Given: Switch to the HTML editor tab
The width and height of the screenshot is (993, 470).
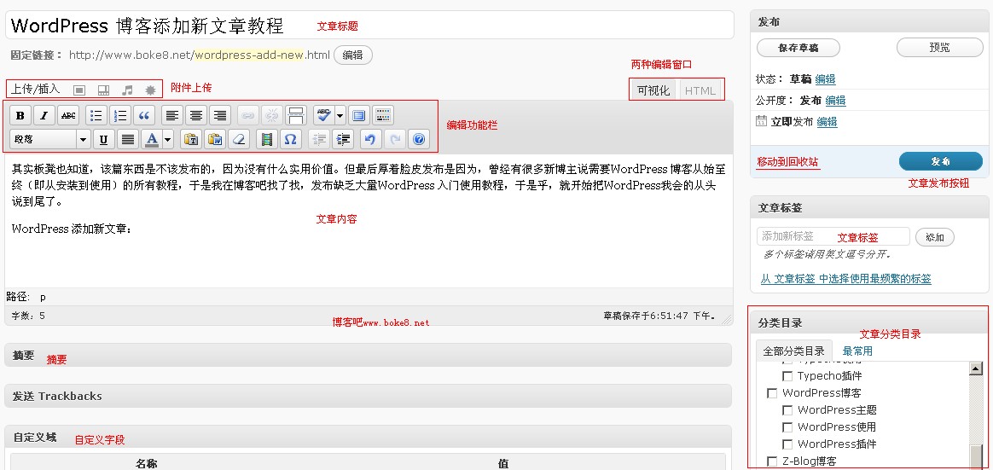Looking at the screenshot, I should tap(700, 90).
